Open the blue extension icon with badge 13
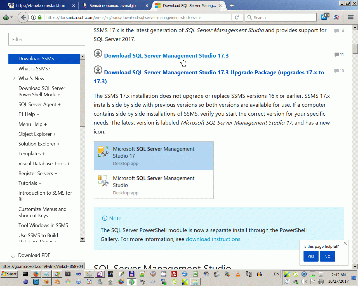This screenshot has height=286, width=358. click(325, 17)
